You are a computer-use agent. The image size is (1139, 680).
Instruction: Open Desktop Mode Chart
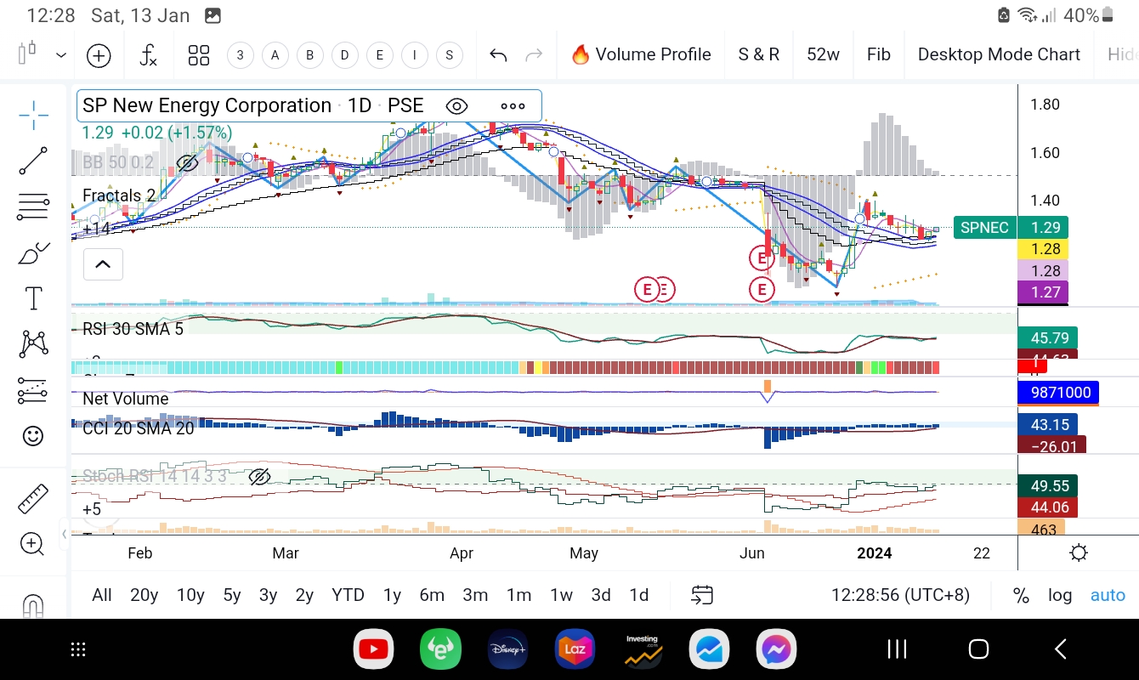[x=999, y=54]
